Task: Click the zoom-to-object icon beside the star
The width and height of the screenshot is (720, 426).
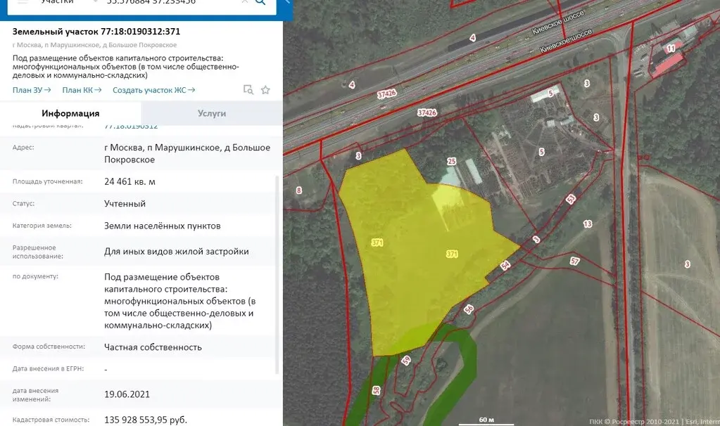Action: pyautogui.click(x=248, y=90)
